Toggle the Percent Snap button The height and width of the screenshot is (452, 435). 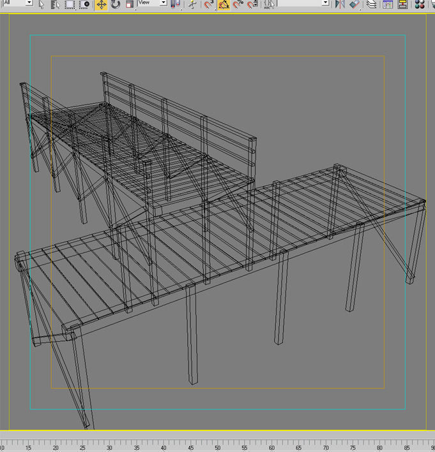(x=238, y=4)
